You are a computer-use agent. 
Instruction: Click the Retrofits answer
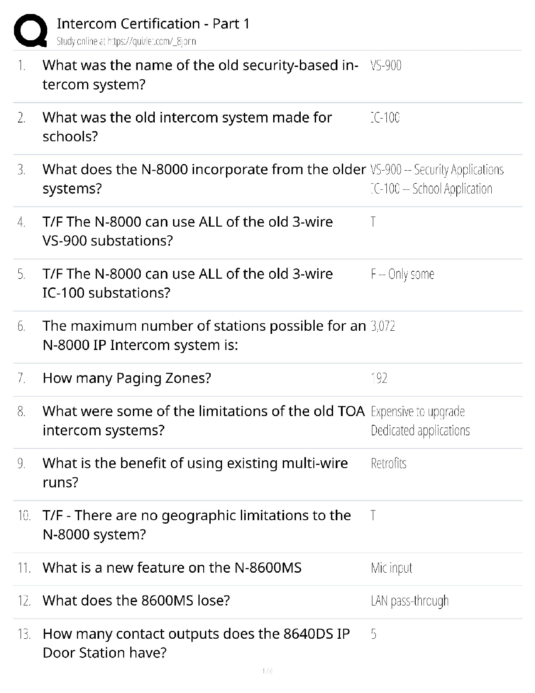(389, 463)
